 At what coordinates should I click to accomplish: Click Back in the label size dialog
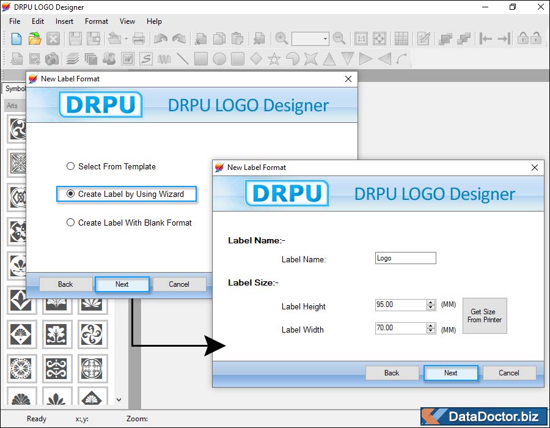click(392, 373)
